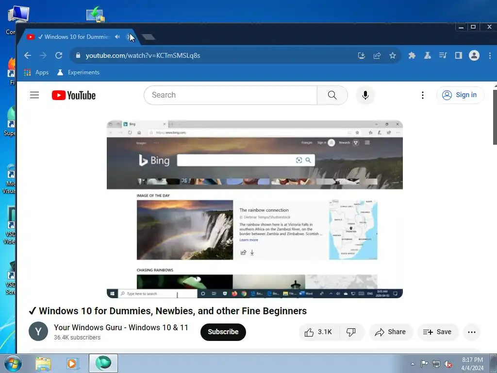Bookmark this page with the star icon
The width and height of the screenshot is (497, 373).
(x=392, y=56)
